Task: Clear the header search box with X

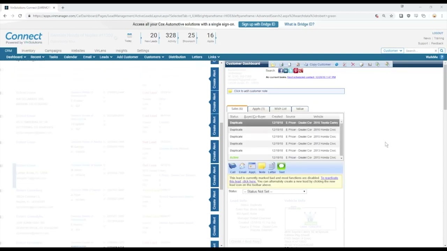Action: point(436,51)
